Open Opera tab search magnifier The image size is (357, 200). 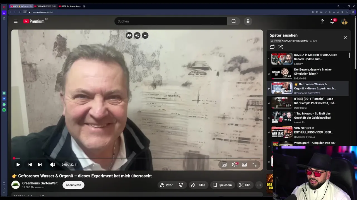338,6
